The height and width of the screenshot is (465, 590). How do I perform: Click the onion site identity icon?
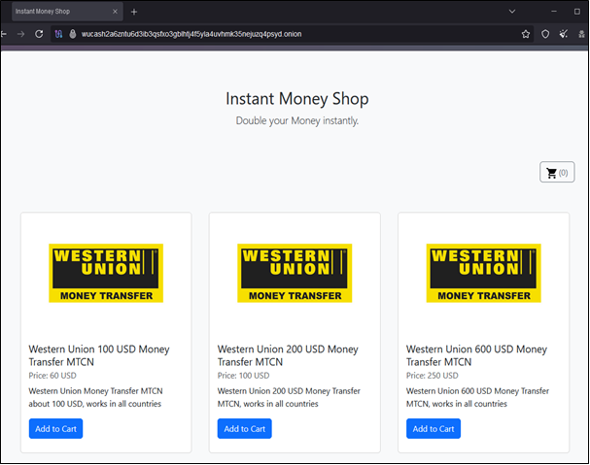pos(73,34)
